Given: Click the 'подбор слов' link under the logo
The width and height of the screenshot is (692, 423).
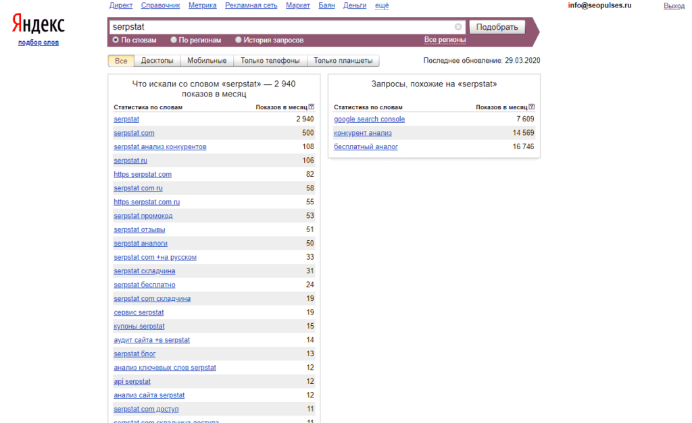Looking at the screenshot, I should point(39,43).
